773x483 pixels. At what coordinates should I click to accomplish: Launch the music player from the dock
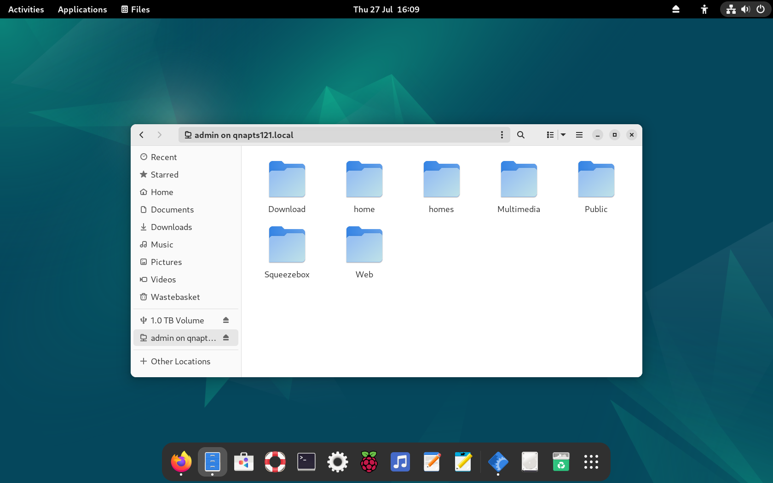point(400,462)
